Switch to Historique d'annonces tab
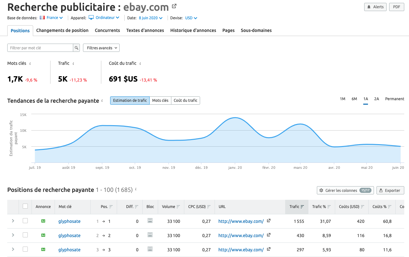Screen dimensions: 409x257 click(193, 31)
